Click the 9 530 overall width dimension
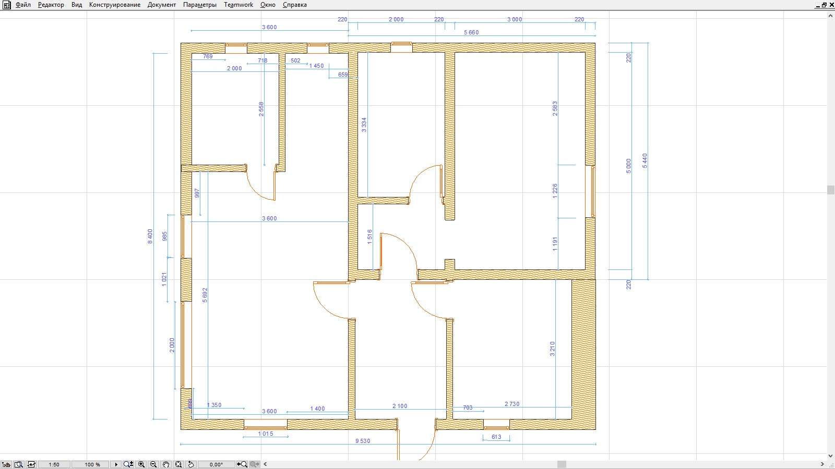The width and height of the screenshot is (835, 469). point(363,441)
